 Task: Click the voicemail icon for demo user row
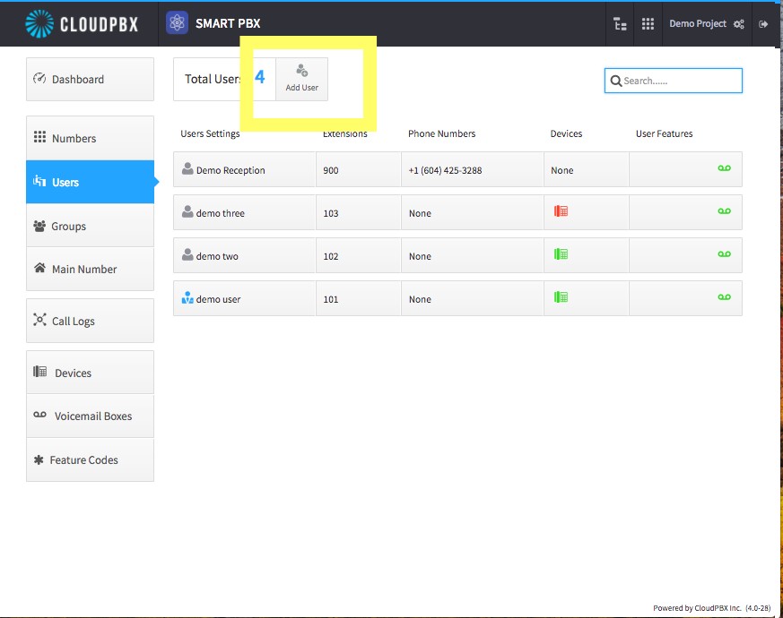pos(724,296)
